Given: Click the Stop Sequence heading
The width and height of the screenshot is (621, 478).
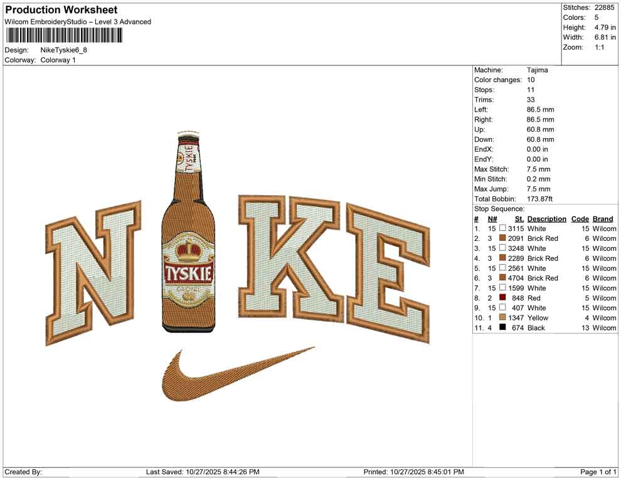Looking at the screenshot, I should tap(499, 209).
